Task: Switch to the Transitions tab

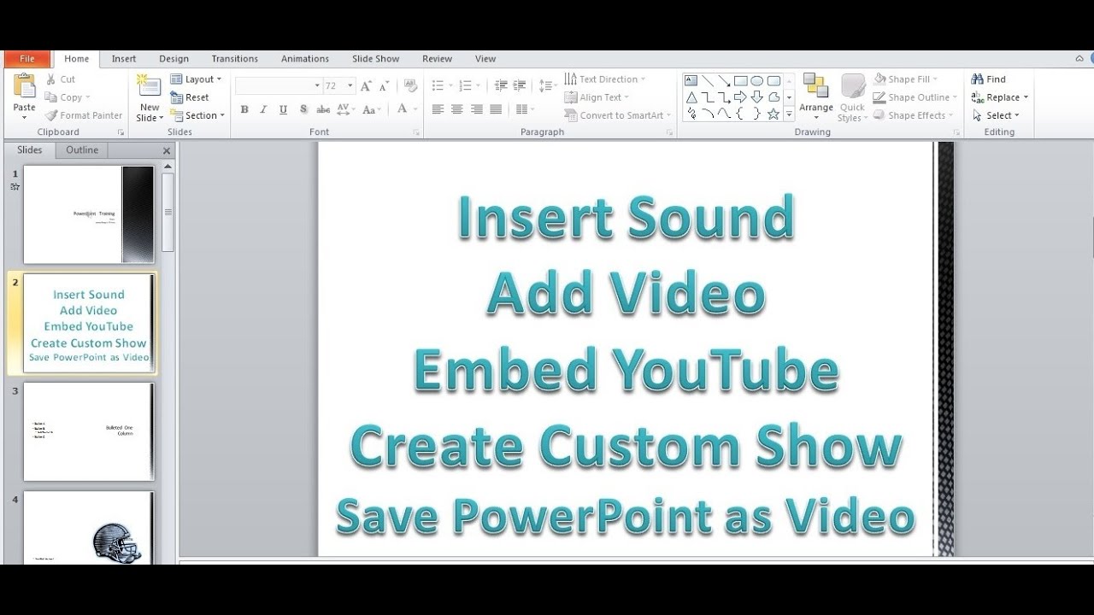Action: coord(235,59)
